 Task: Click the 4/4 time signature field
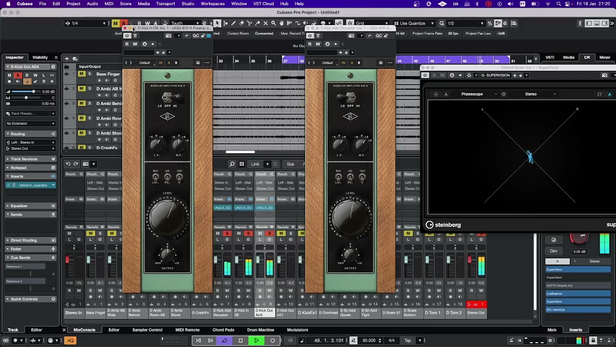click(x=391, y=340)
